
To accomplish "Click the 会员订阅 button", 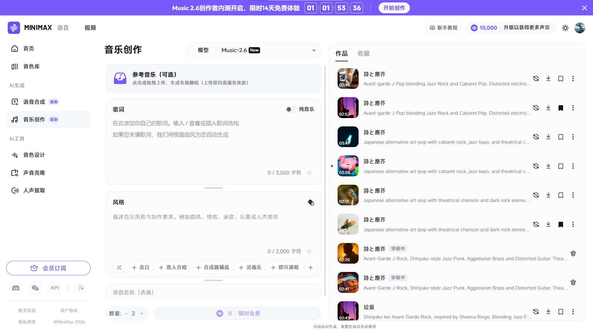I will pos(48,268).
